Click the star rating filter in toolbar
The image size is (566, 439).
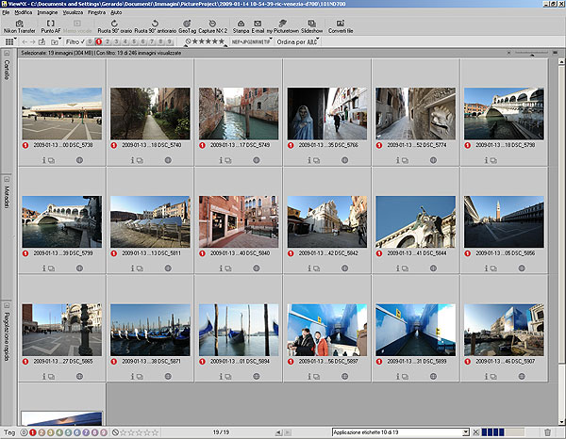[206, 41]
